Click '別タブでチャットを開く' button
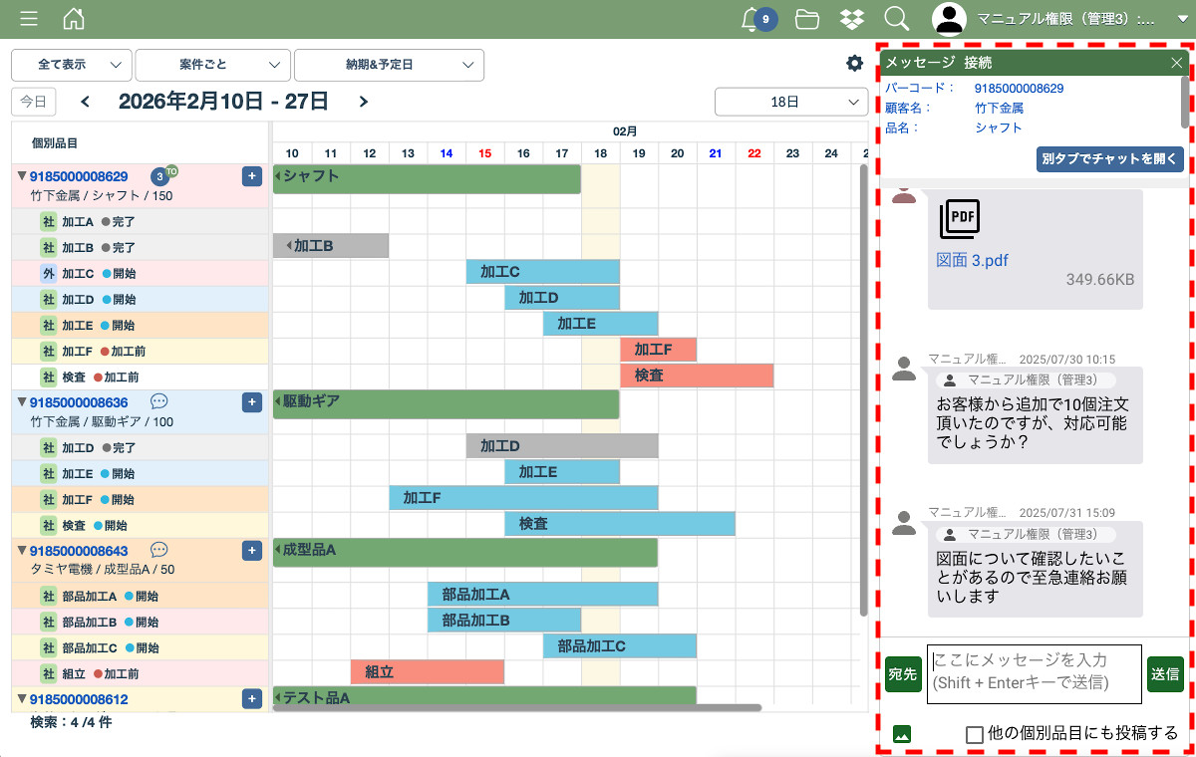This screenshot has height=757, width=1196. click(x=1109, y=158)
